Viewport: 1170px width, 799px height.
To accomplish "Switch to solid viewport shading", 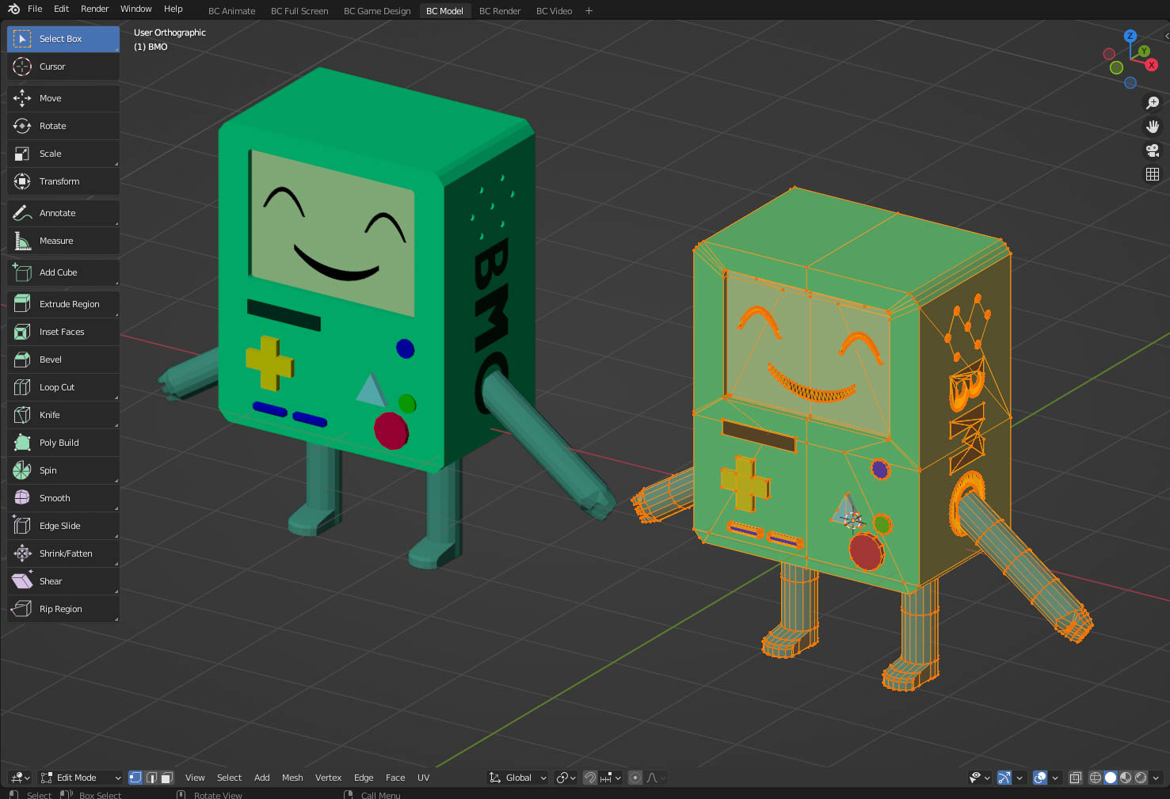I will click(1111, 778).
